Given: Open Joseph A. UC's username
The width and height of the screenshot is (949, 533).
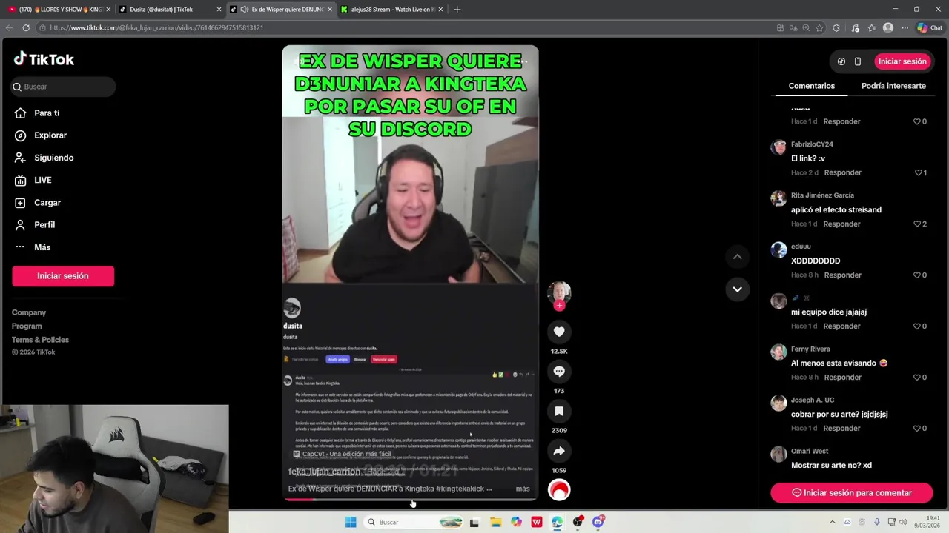Looking at the screenshot, I should coord(813,400).
